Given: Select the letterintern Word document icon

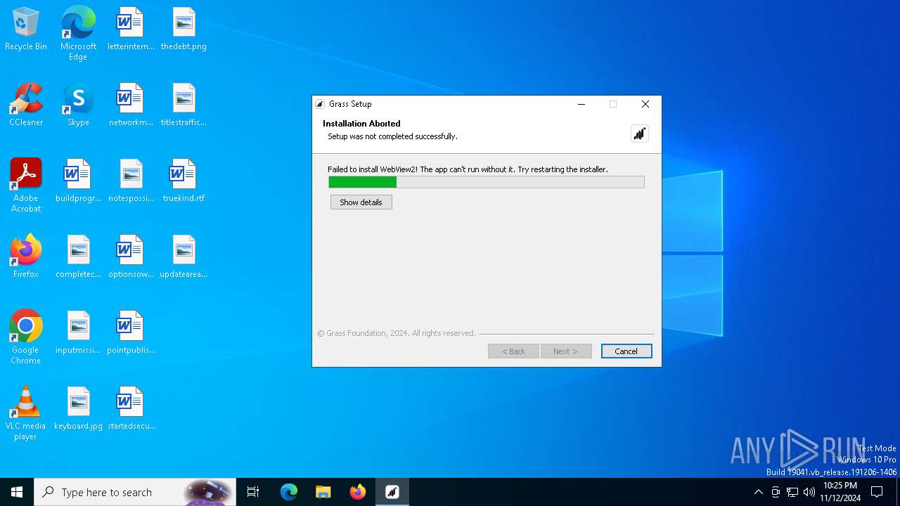Looking at the screenshot, I should pos(130,30).
